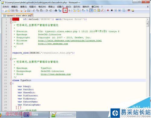The height and width of the screenshot is (118, 151).
Task: Click the ABC spell-check toolbar icon
Action: coord(129,10)
